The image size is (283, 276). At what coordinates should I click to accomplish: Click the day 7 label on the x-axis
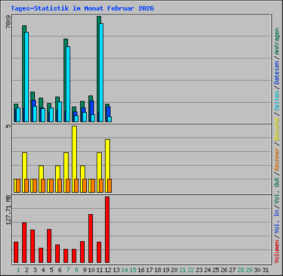point(68,270)
